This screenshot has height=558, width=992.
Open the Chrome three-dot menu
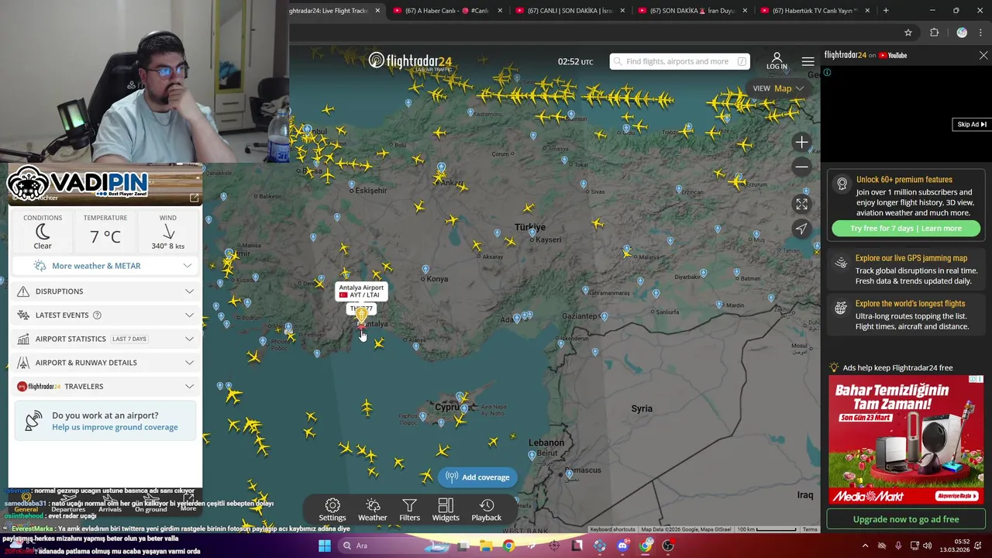(x=980, y=33)
